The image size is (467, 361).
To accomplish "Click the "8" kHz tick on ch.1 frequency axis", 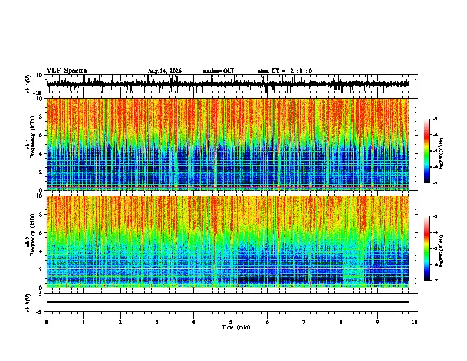I will click(x=41, y=117).
